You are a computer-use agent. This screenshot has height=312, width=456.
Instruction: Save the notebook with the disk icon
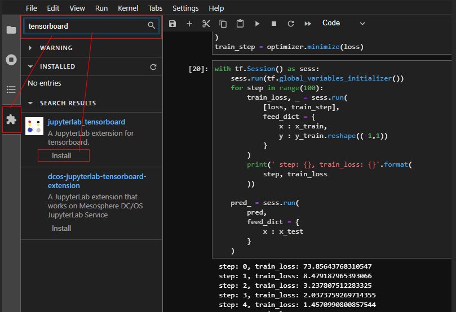click(x=172, y=24)
